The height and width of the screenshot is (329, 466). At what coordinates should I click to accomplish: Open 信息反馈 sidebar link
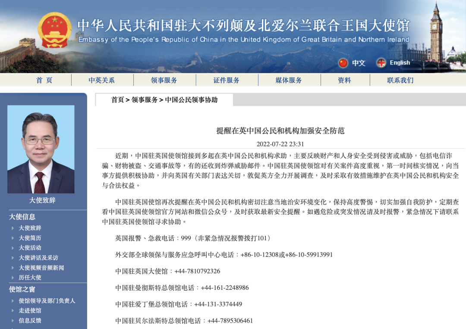coord(30,320)
